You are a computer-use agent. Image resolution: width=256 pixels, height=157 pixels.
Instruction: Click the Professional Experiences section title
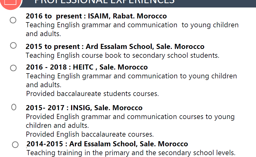[x=104, y=2]
